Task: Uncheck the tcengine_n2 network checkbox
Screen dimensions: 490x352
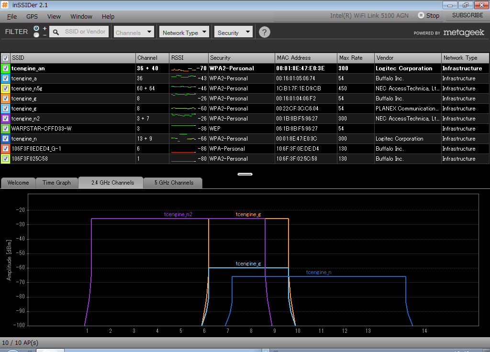Action: point(5,119)
